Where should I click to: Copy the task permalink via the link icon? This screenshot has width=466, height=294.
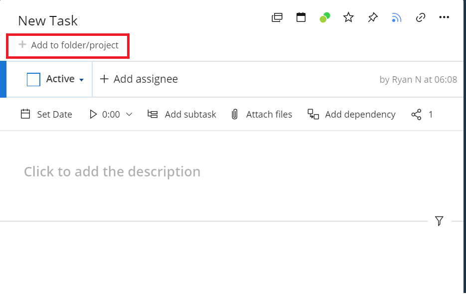(x=420, y=18)
